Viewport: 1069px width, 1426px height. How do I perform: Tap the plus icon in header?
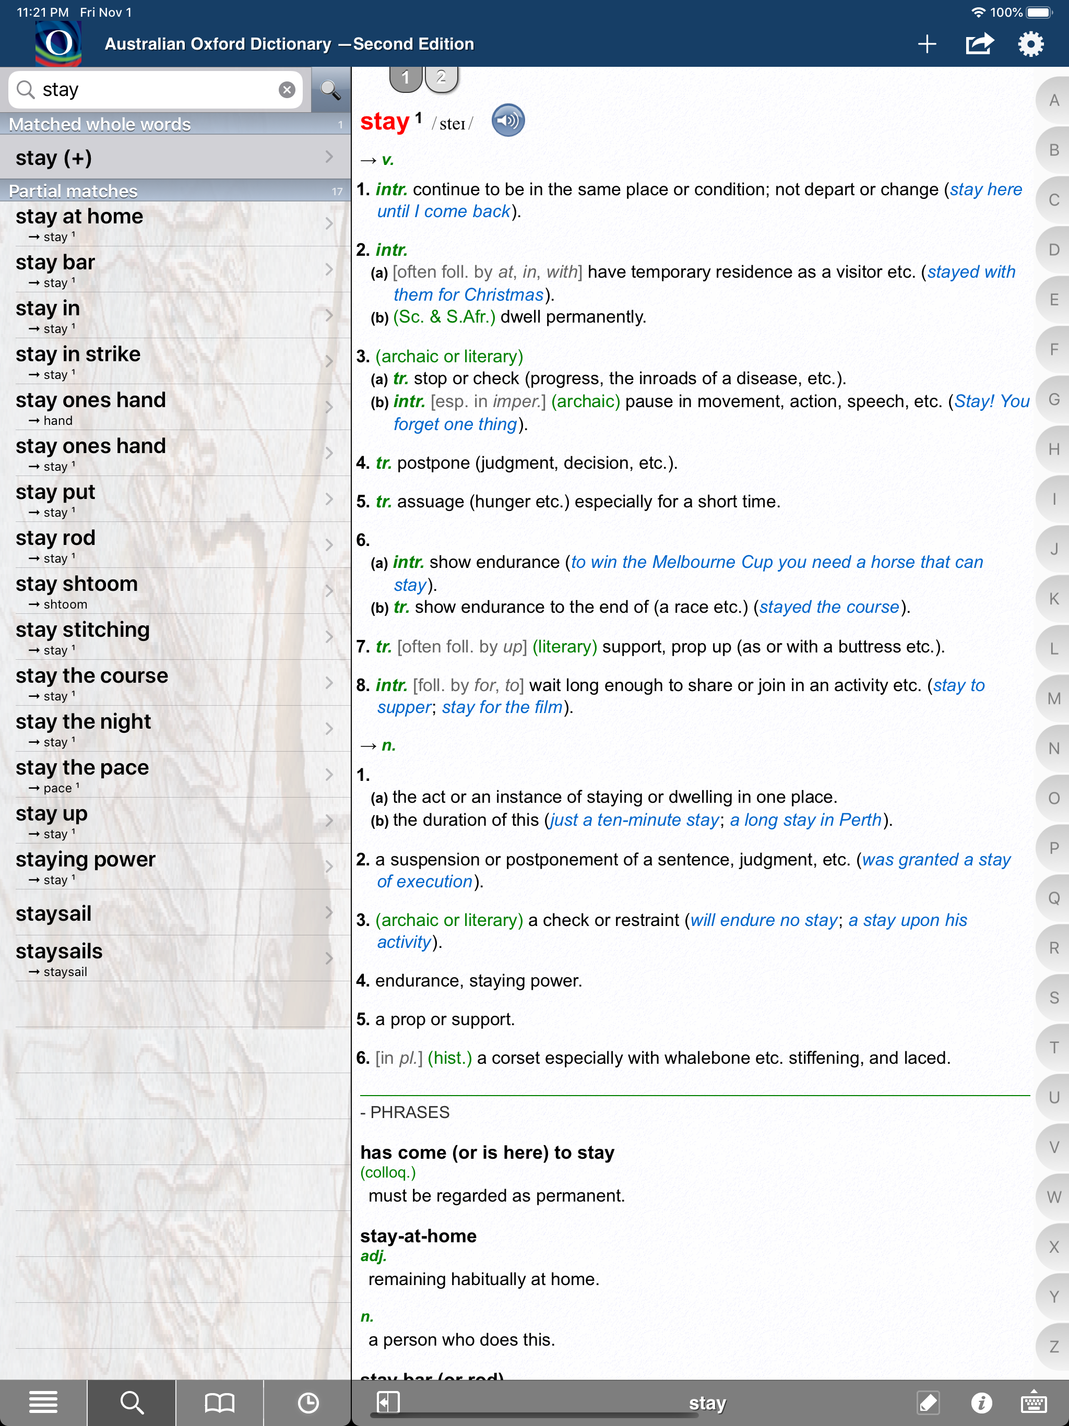(927, 44)
